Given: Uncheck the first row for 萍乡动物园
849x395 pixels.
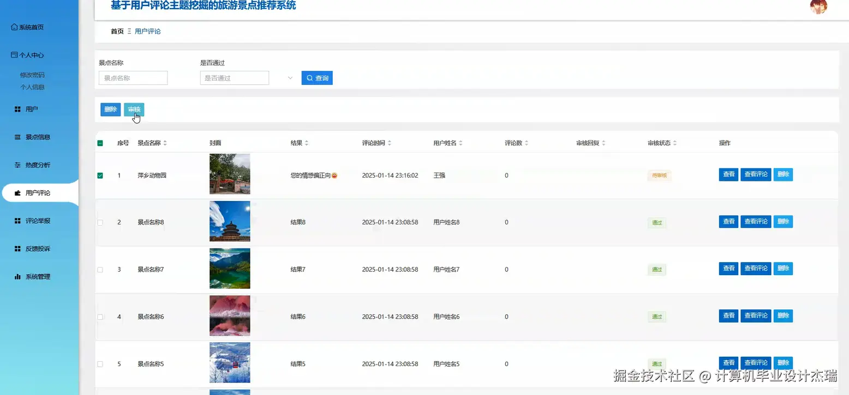Looking at the screenshot, I should pos(100,174).
